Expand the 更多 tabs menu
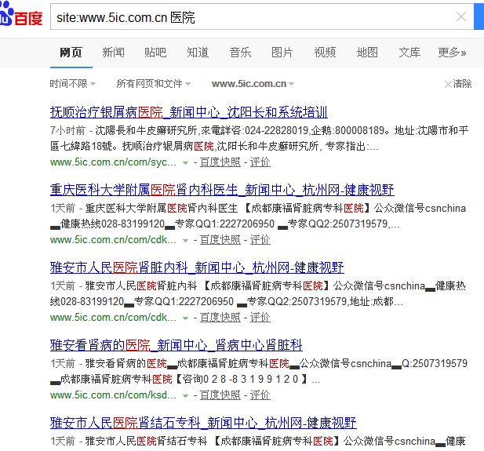 [x=452, y=53]
